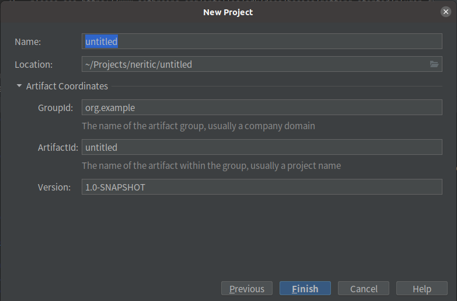457x301 pixels.
Task: Focus the GroupId input containing org.example
Action: click(261, 108)
